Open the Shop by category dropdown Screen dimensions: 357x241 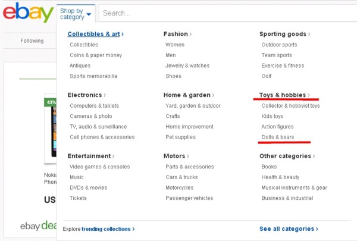click(x=77, y=13)
